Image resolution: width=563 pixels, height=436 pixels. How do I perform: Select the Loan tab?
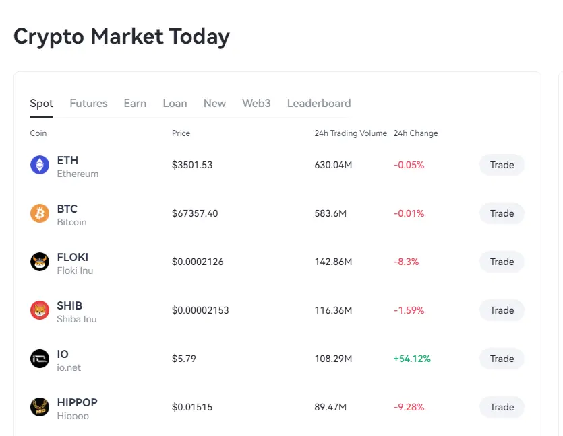tap(175, 103)
